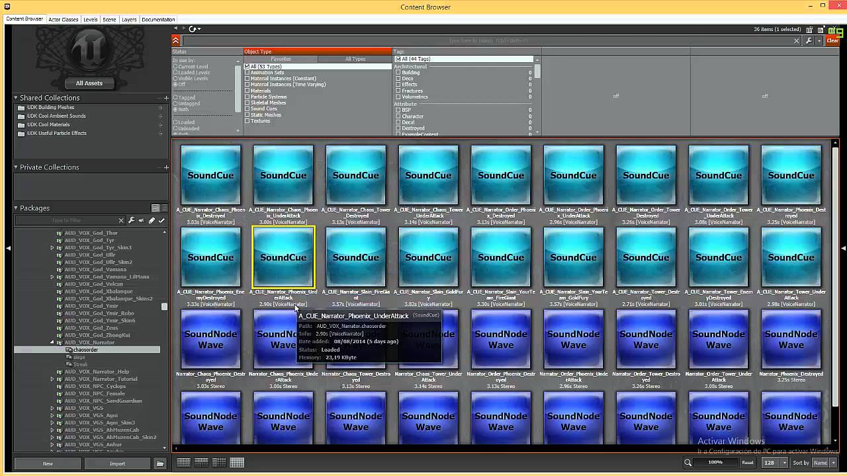Click the New package button
The image size is (847, 476).
click(x=48, y=463)
